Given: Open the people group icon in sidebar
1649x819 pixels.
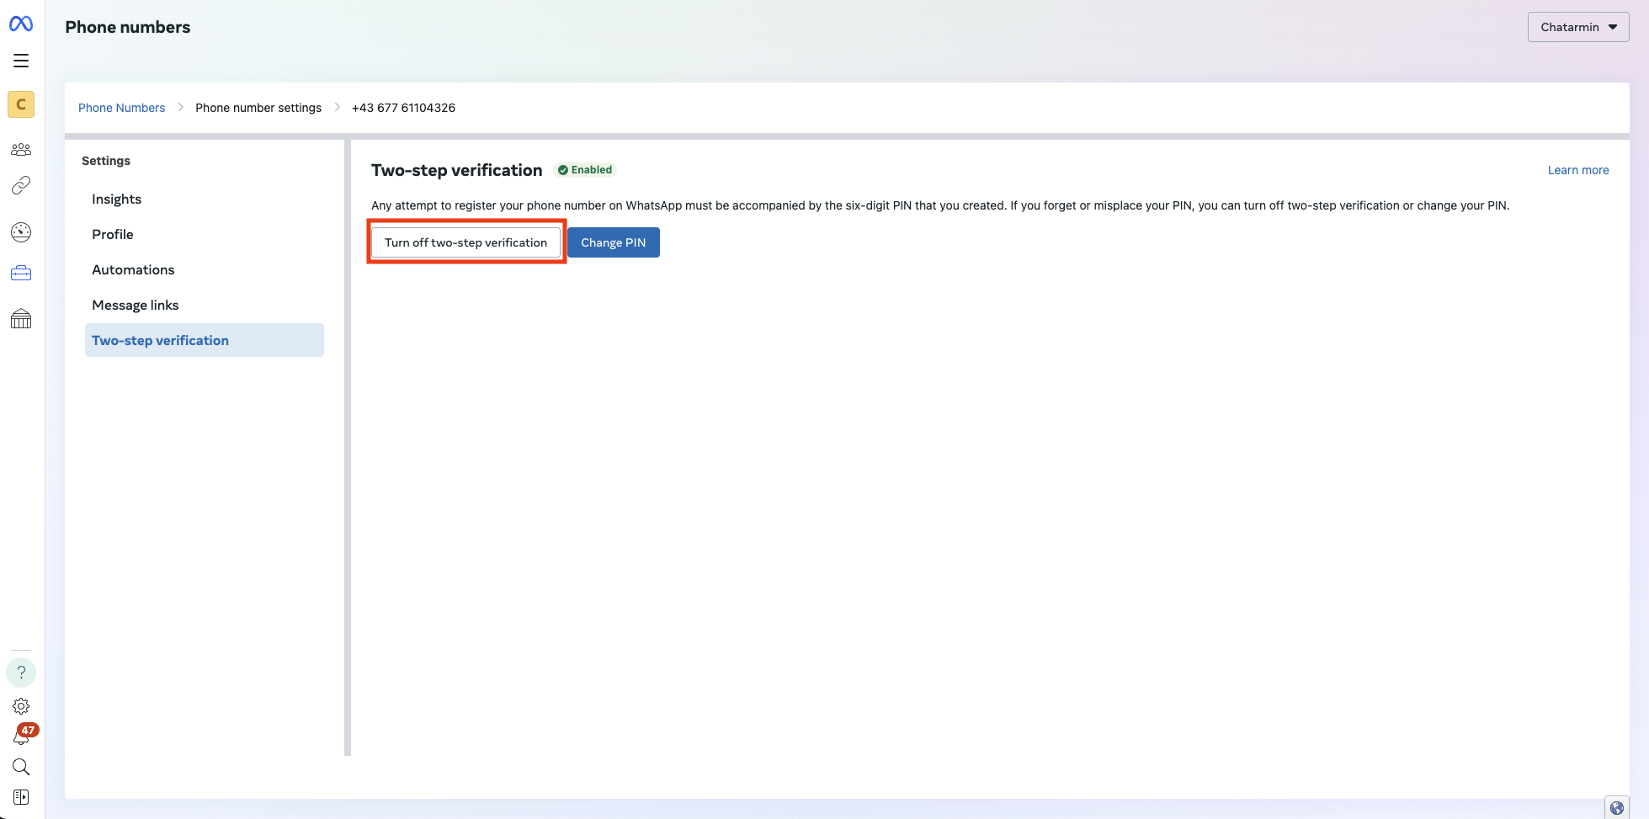Looking at the screenshot, I should tap(21, 149).
